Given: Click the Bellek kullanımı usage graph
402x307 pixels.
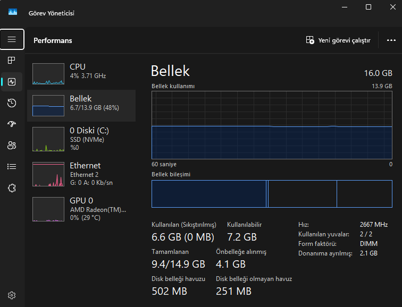Looking at the screenshot, I should click(x=272, y=124).
